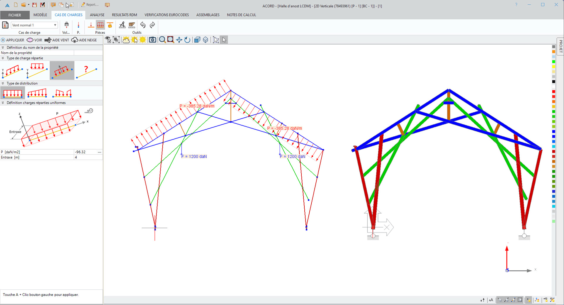Screen dimensions: 564x305
Task: Open the PROJET side panel tab
Action: [560, 46]
